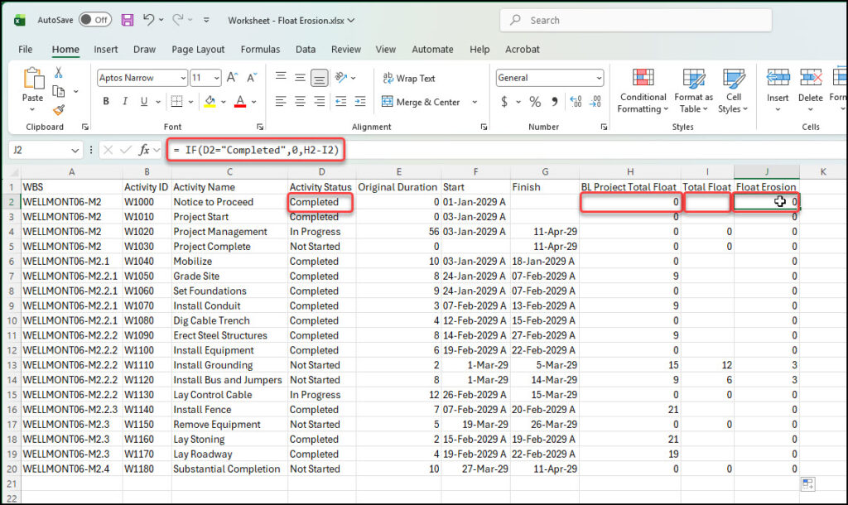Image resolution: width=848 pixels, height=505 pixels.
Task: Toggle Middle Align vertical alignment
Action: pos(300,78)
